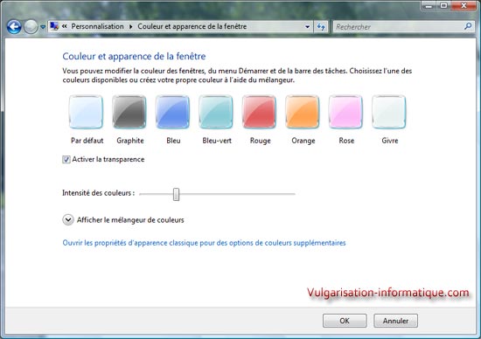Viewport: 481px width, 339px height.
Task: Open the Personnalisation breadcrumb
Action: [97, 27]
